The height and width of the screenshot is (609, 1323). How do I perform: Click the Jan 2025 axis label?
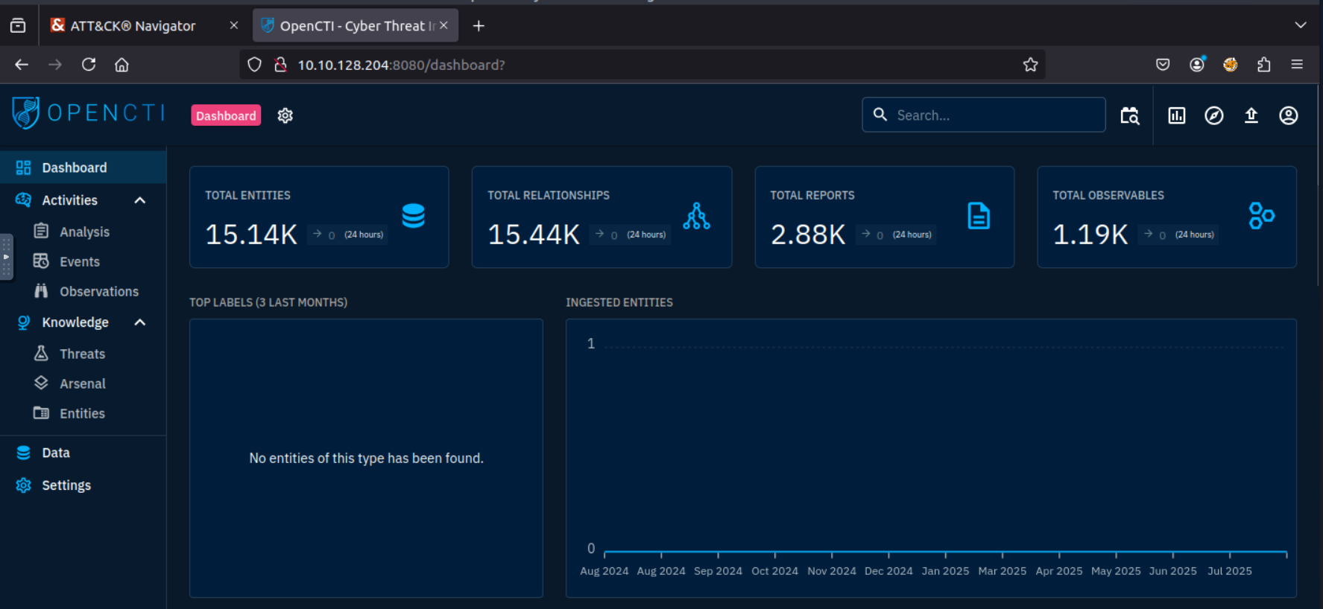(945, 571)
